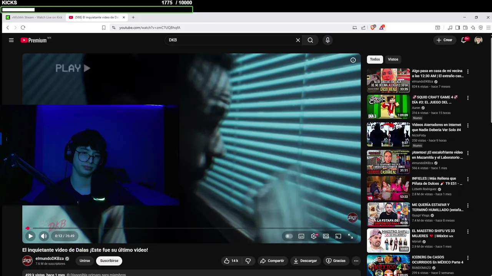
Task: Enter fullscreen mode
Action: [x=351, y=236]
